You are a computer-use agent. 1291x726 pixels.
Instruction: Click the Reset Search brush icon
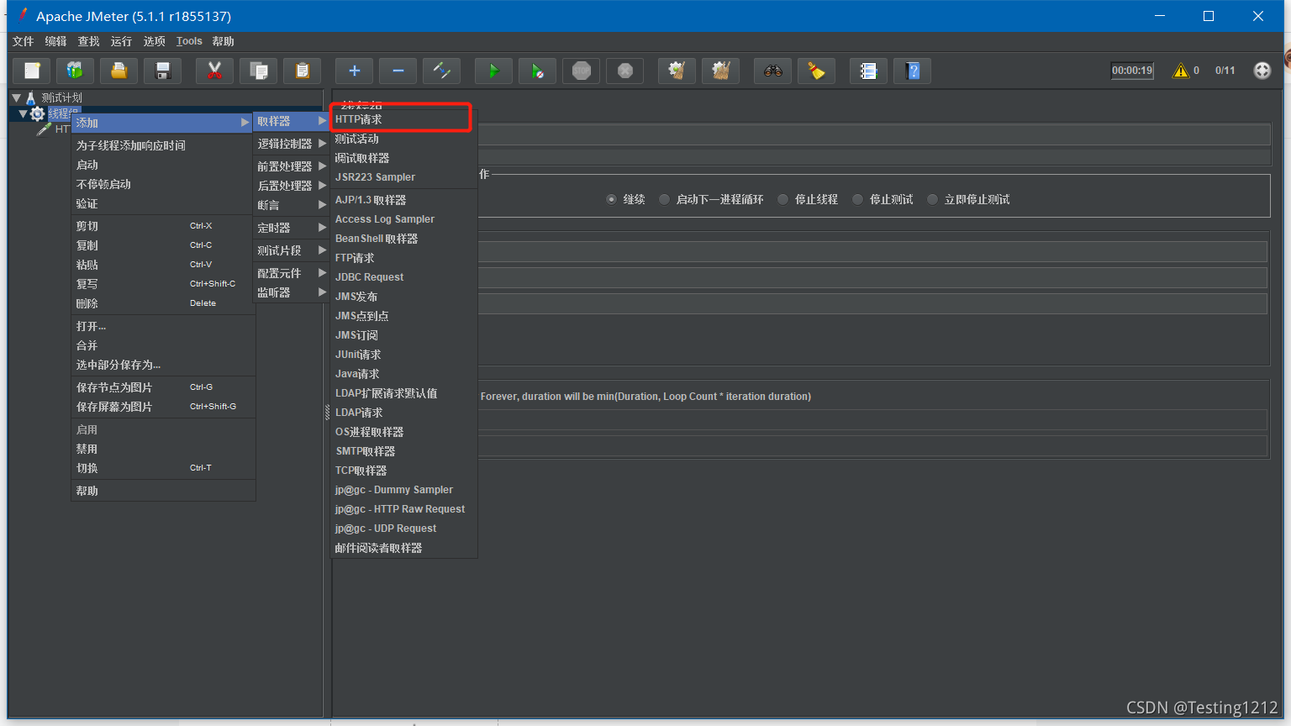(x=817, y=71)
